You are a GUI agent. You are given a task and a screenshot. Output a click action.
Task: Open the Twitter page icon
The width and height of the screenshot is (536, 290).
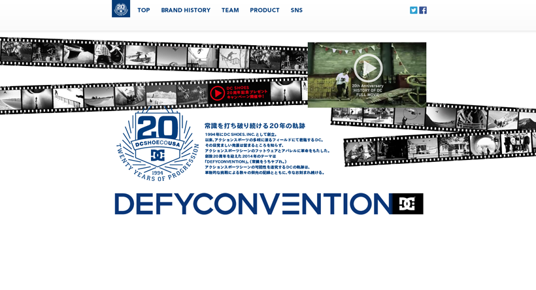413,10
